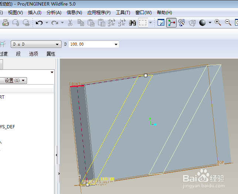This screenshot has width=238, height=194.
Task: Open the 插入(I) menu
Action: (x=34, y=13)
